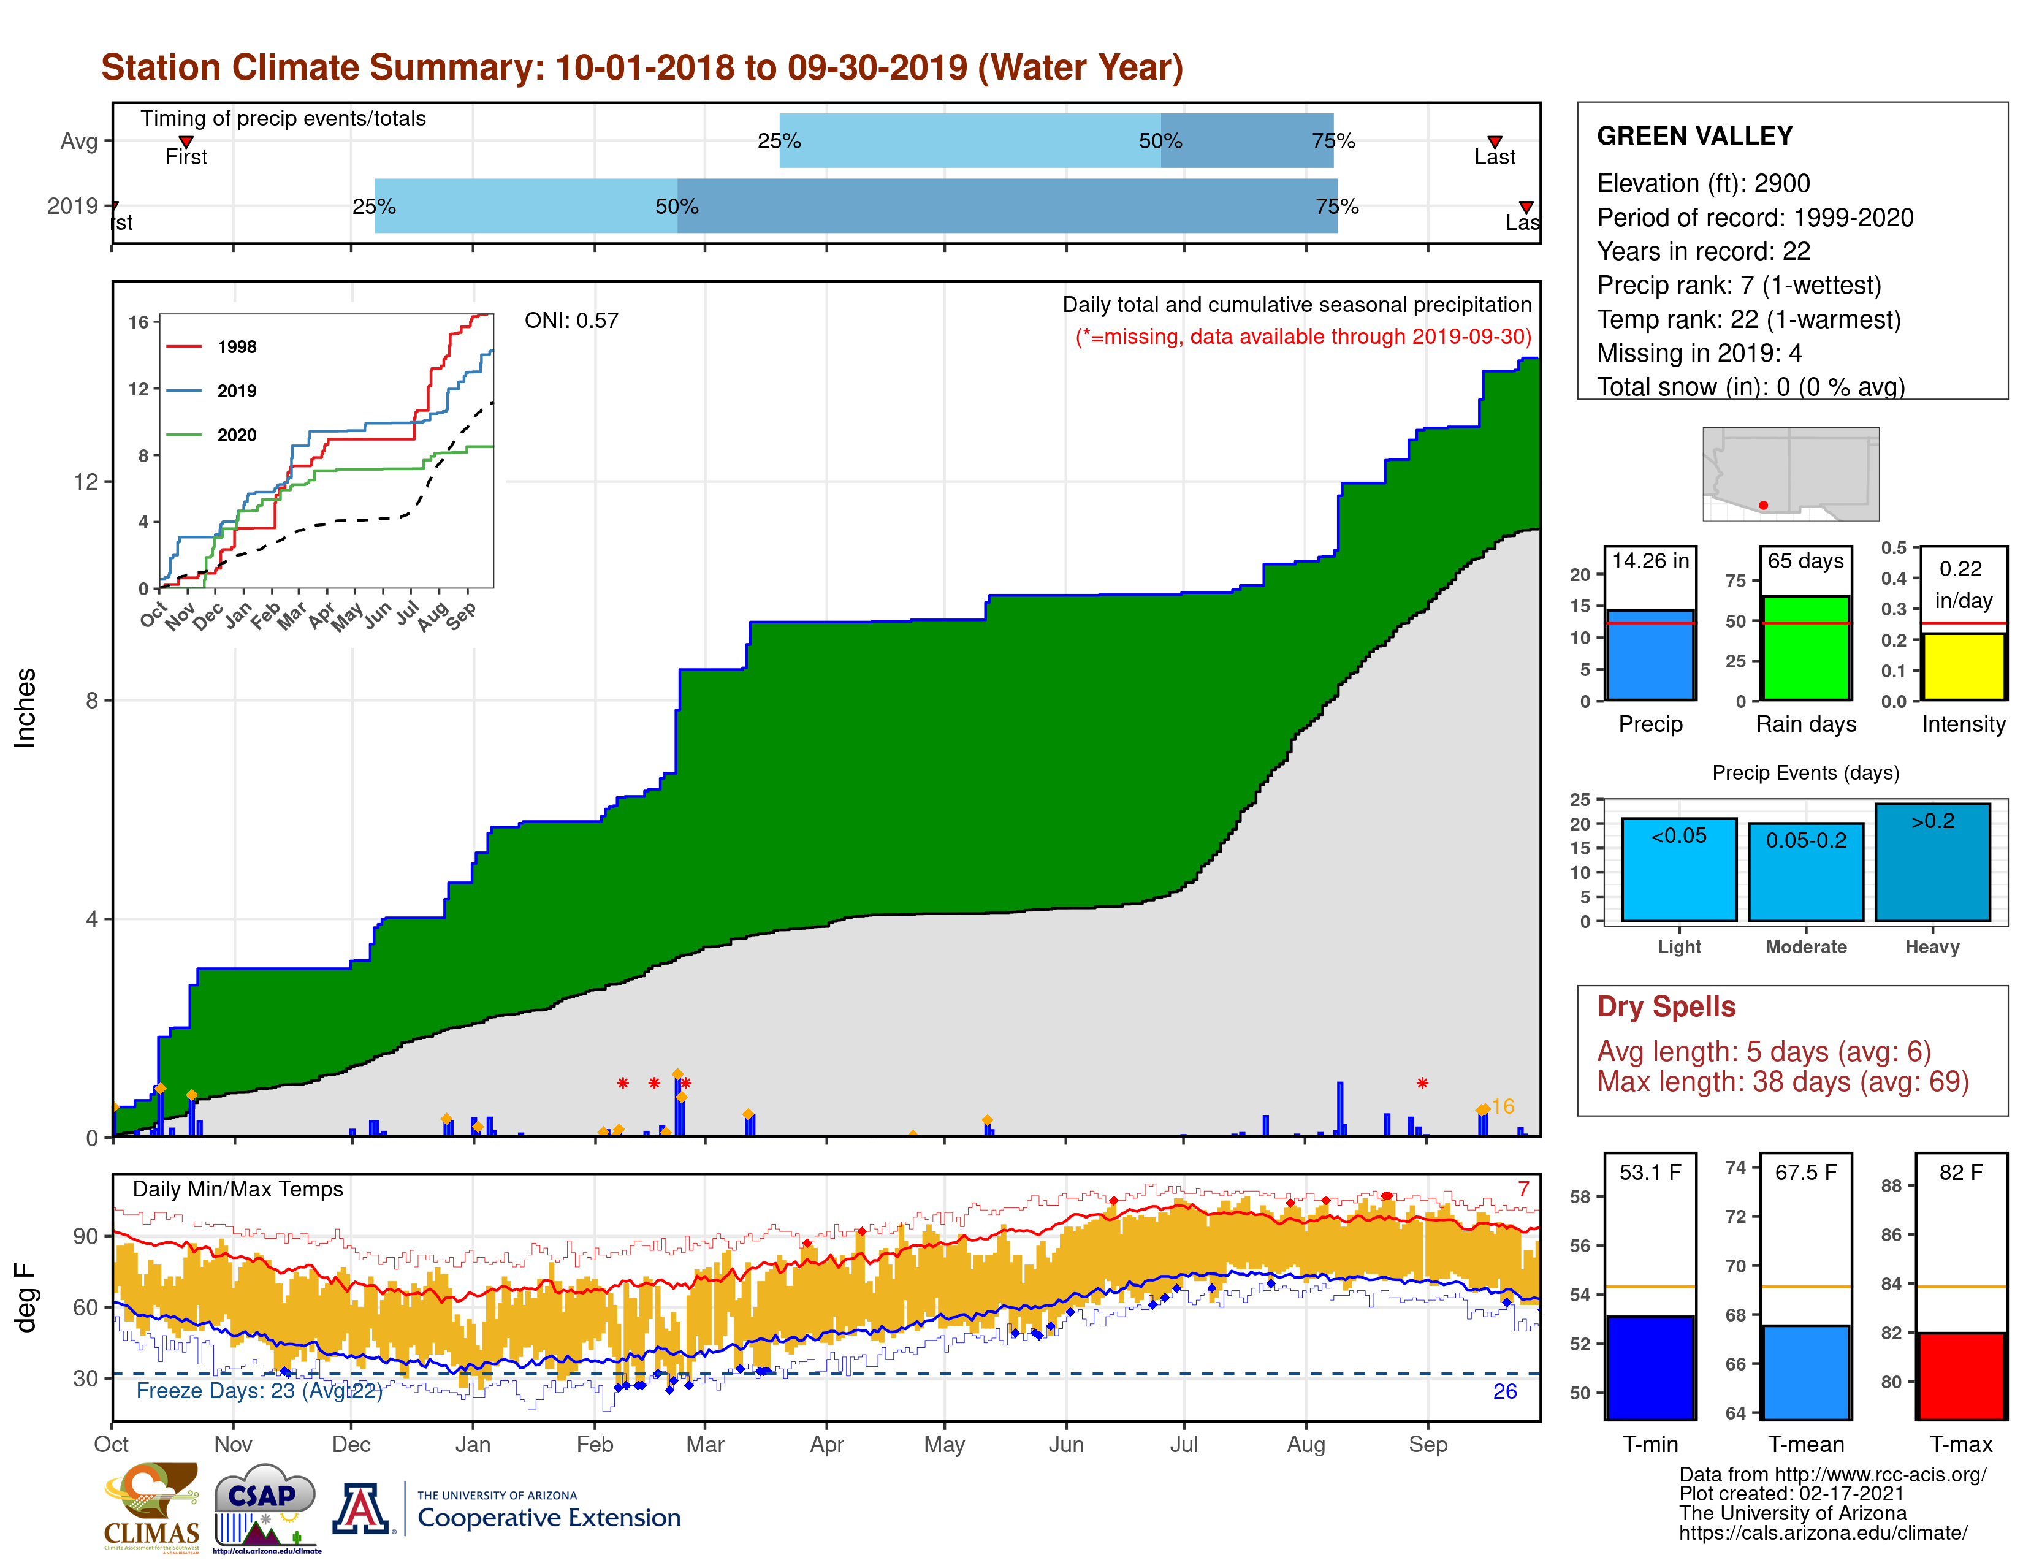Click 'Max length: 38 days (avg: 69)' text
Viewport: 2023px width, 1563px height.
coord(1782,1081)
